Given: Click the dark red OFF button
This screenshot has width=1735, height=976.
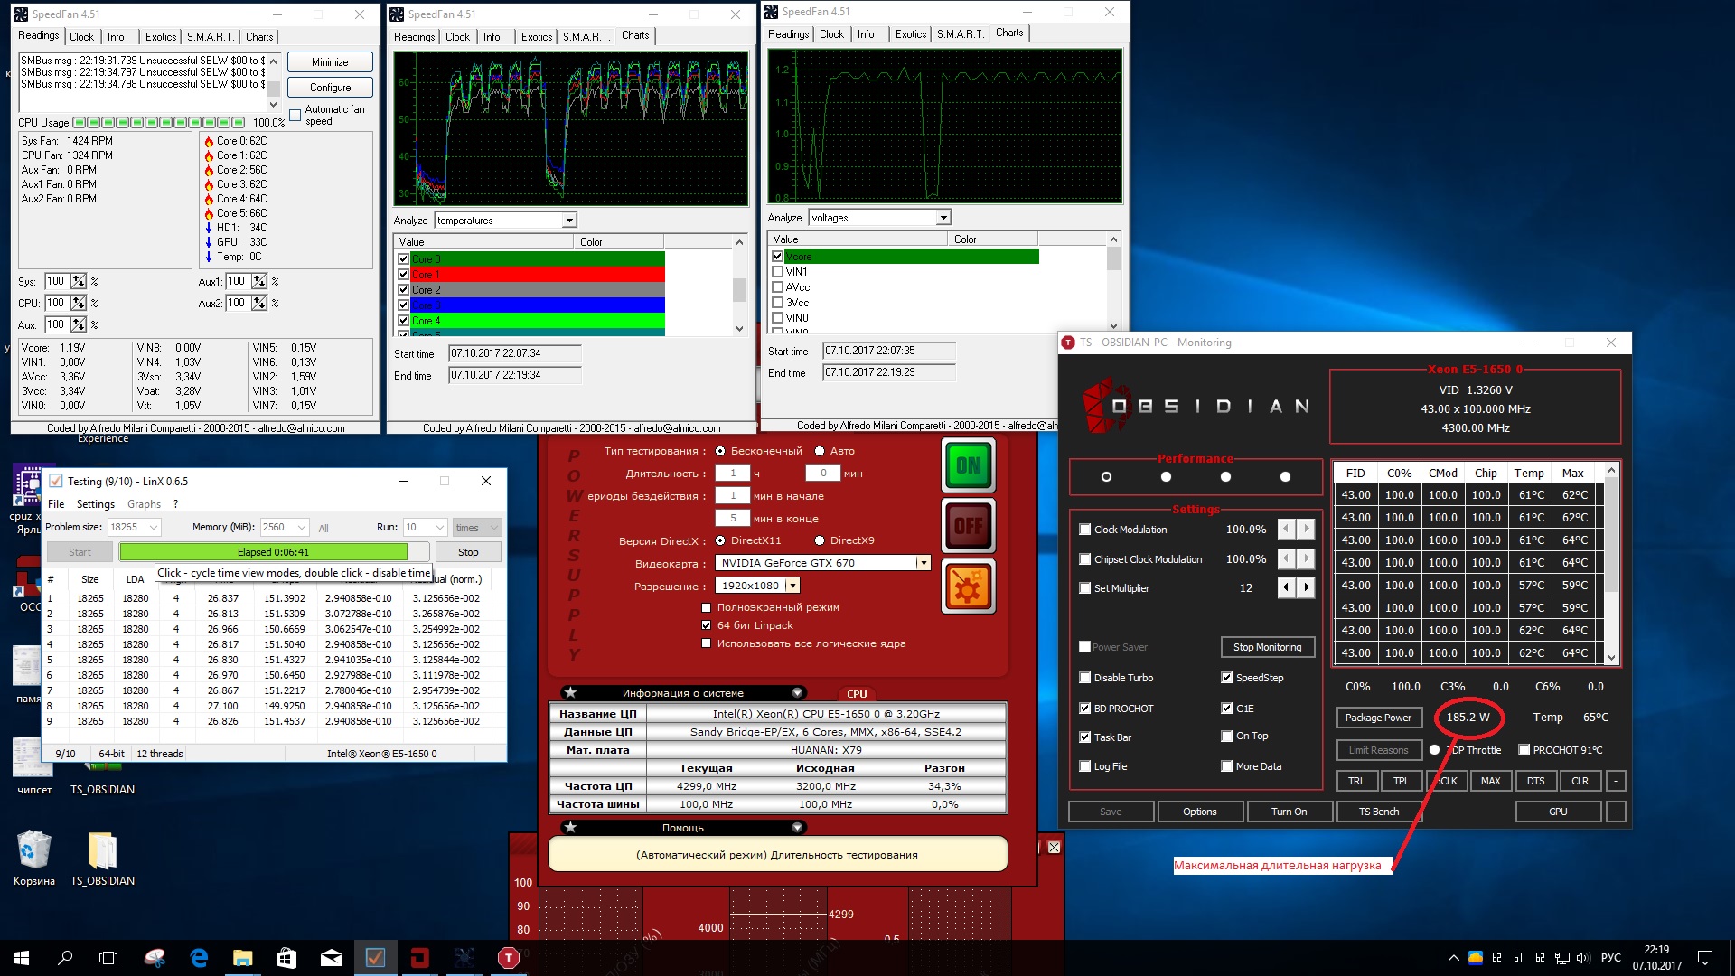Looking at the screenshot, I should click(968, 526).
